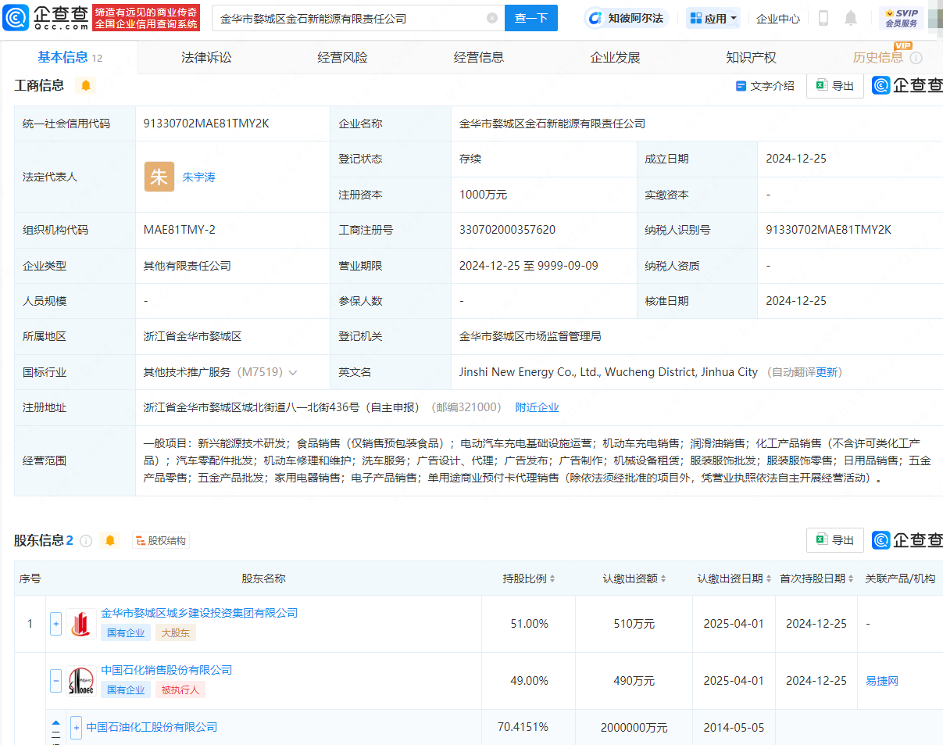This screenshot has width=943, height=745.
Task: Sort by 认缴出资日期 column arrows
Action: pyautogui.click(x=769, y=578)
